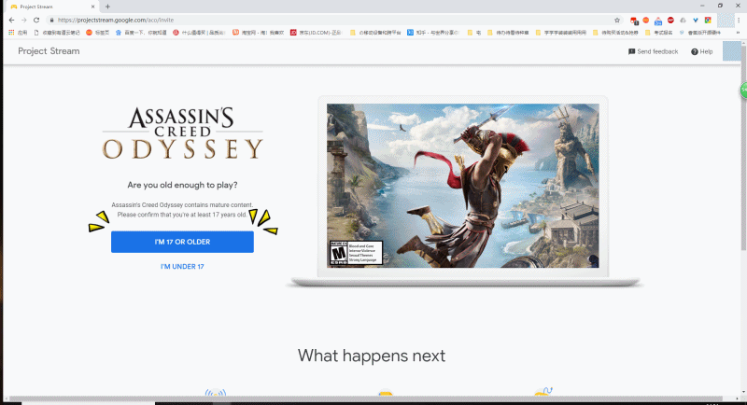Reload the page with the refresh icon
The height and width of the screenshot is (405, 747).
(x=36, y=20)
